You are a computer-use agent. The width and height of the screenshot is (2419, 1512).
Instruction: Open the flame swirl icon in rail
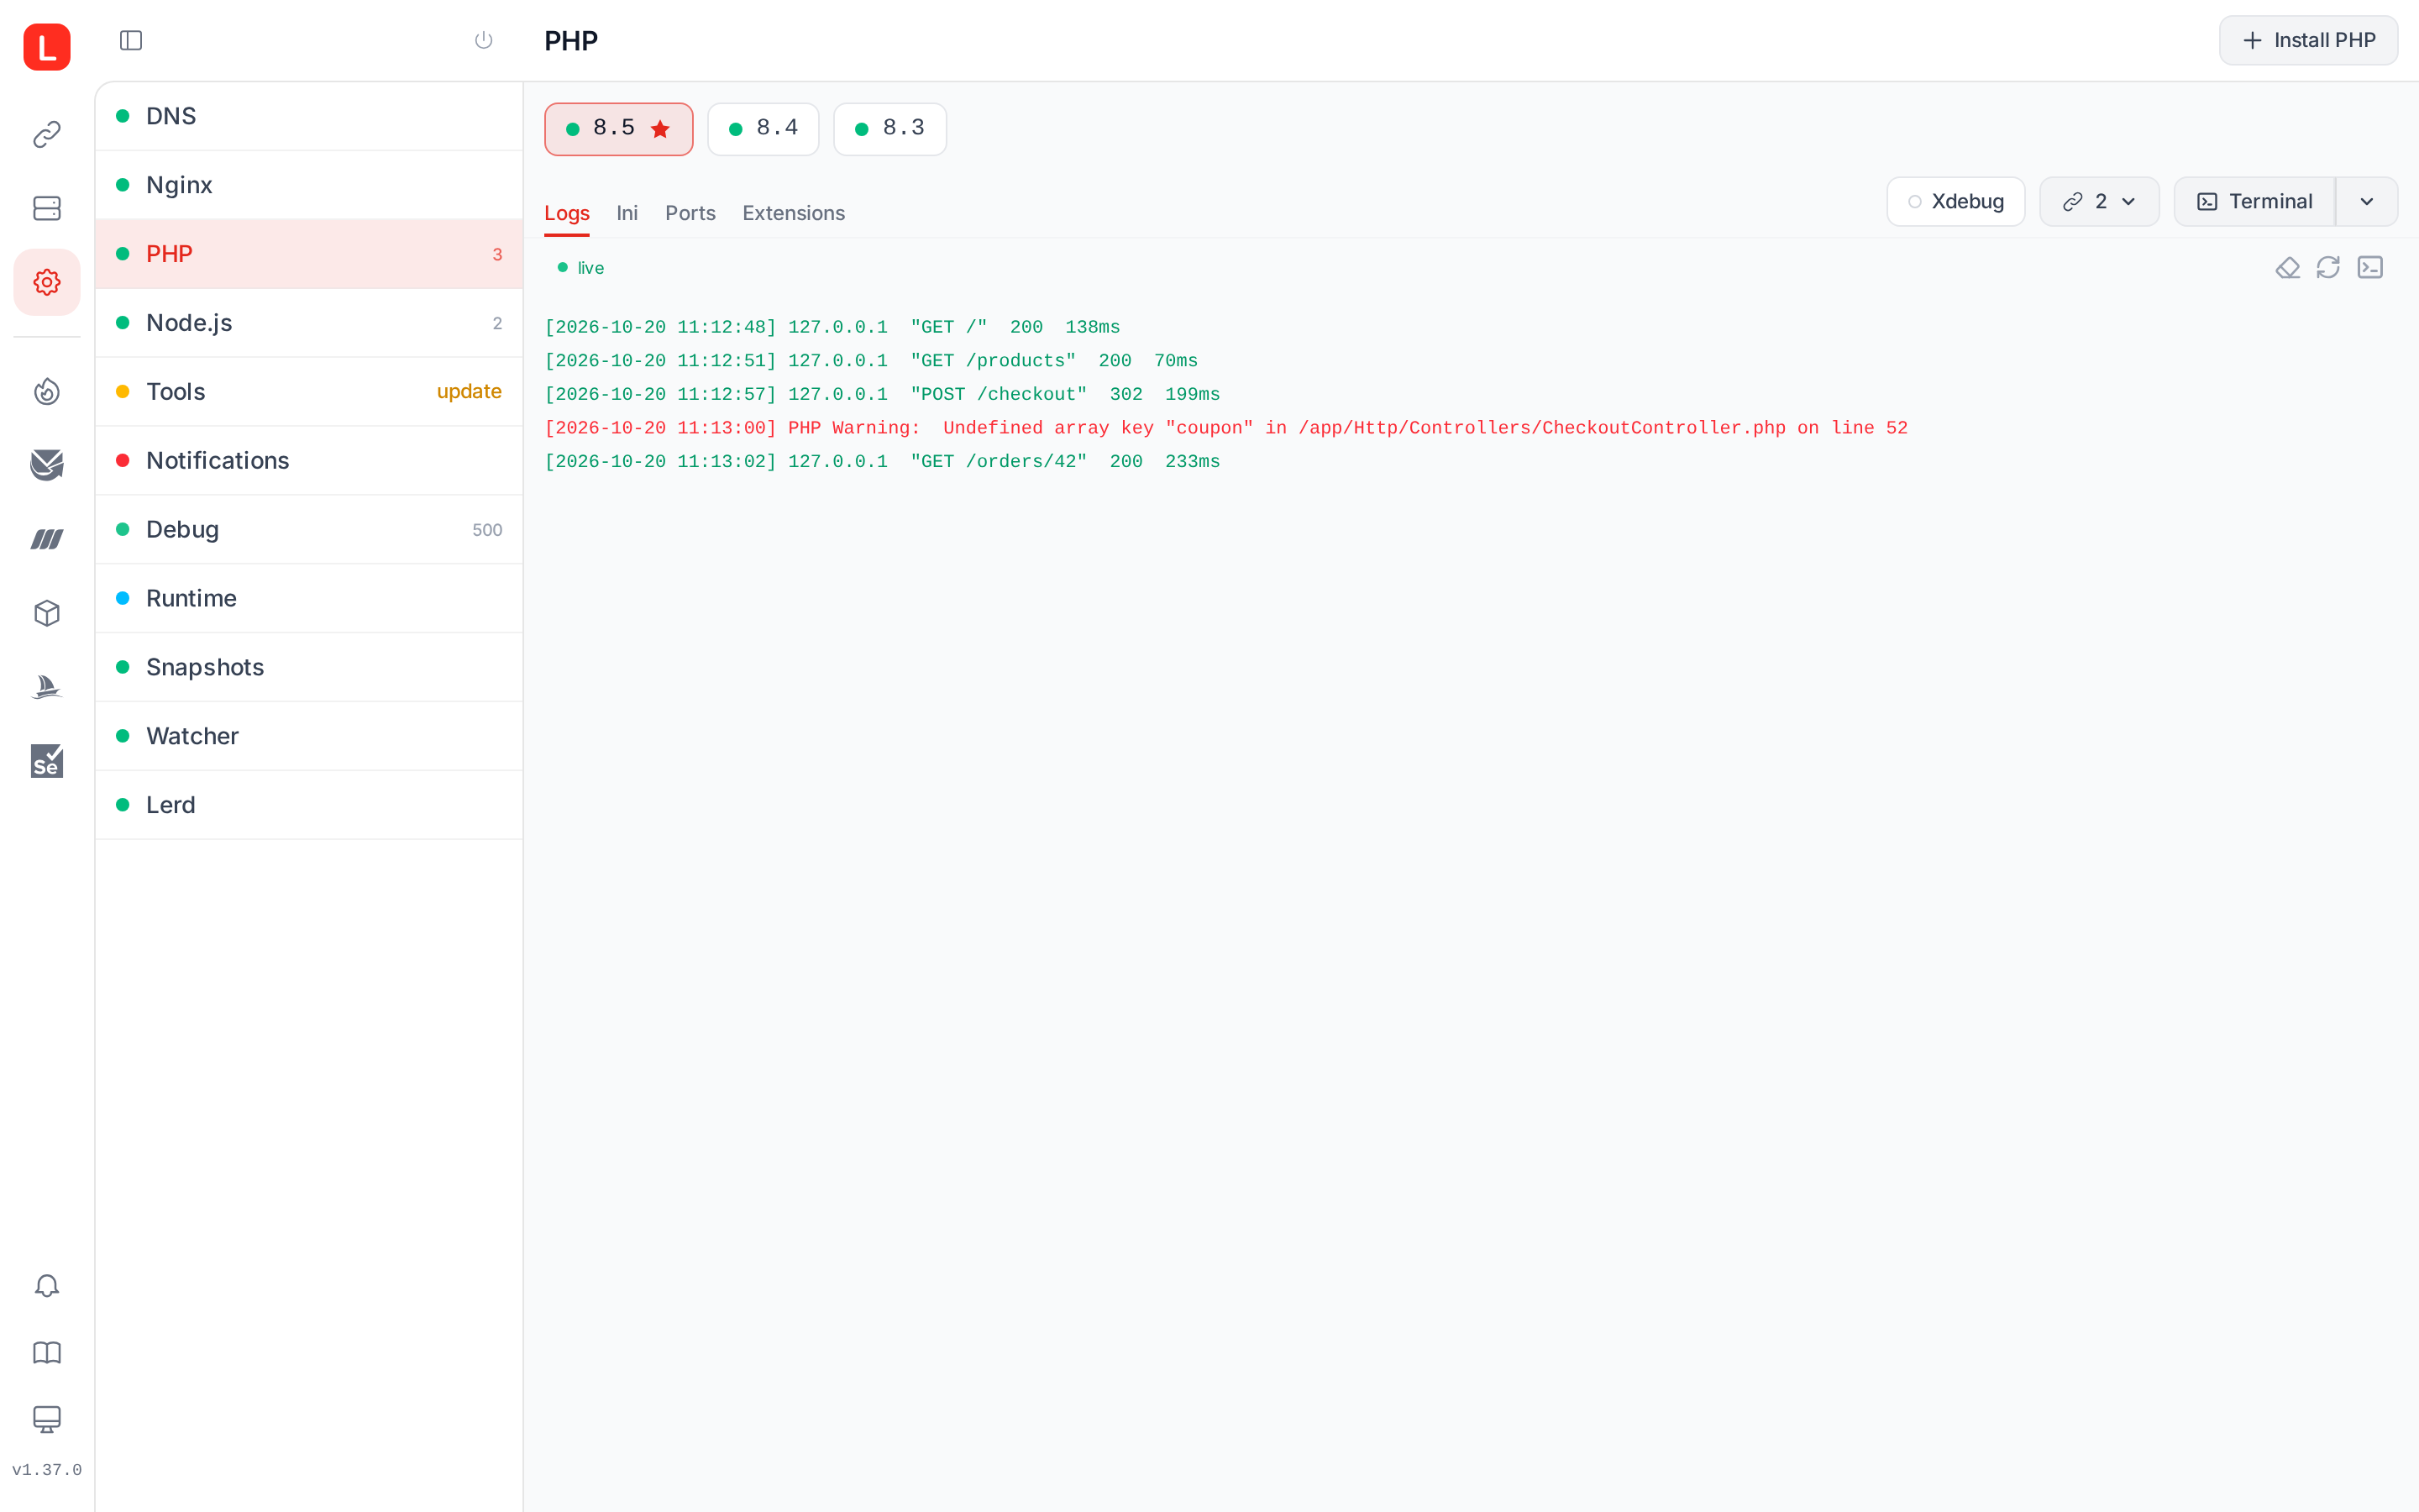click(x=47, y=391)
